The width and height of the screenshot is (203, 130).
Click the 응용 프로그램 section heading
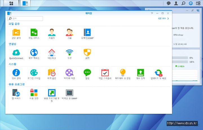click(x=17, y=84)
